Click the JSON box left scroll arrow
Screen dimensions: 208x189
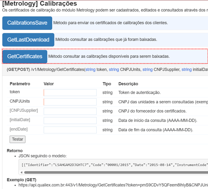pyautogui.click(x=22, y=173)
